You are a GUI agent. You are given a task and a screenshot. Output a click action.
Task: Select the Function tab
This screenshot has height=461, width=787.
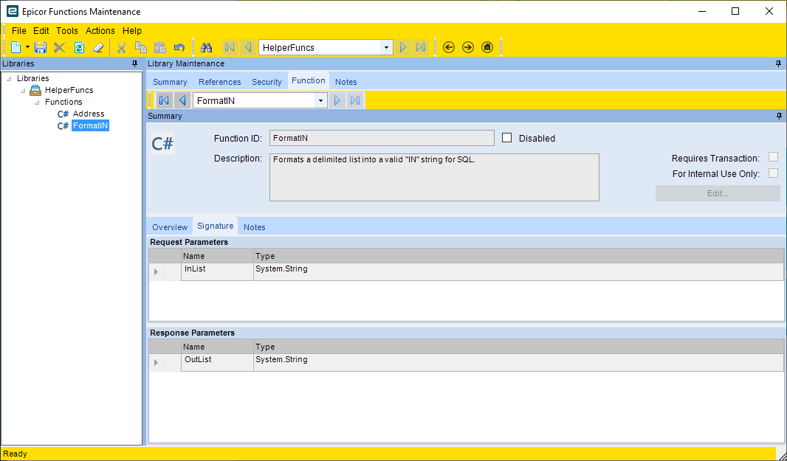coord(308,80)
